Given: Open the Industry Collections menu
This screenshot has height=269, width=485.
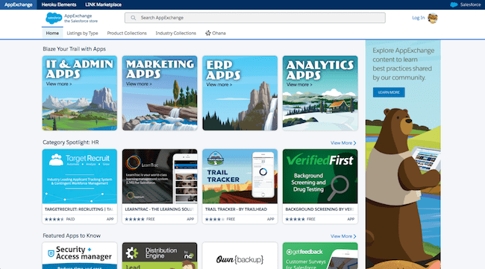Looking at the screenshot, I should point(175,33).
